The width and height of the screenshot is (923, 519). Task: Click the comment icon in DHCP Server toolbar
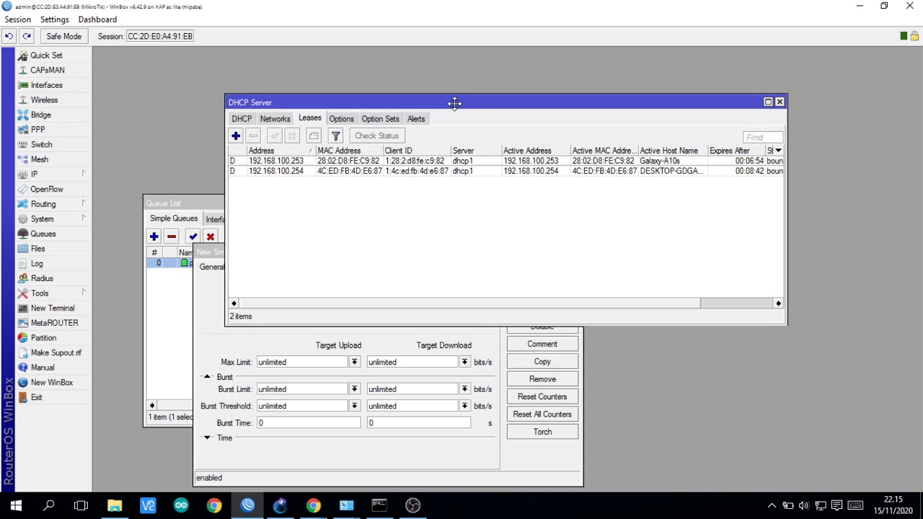314,136
